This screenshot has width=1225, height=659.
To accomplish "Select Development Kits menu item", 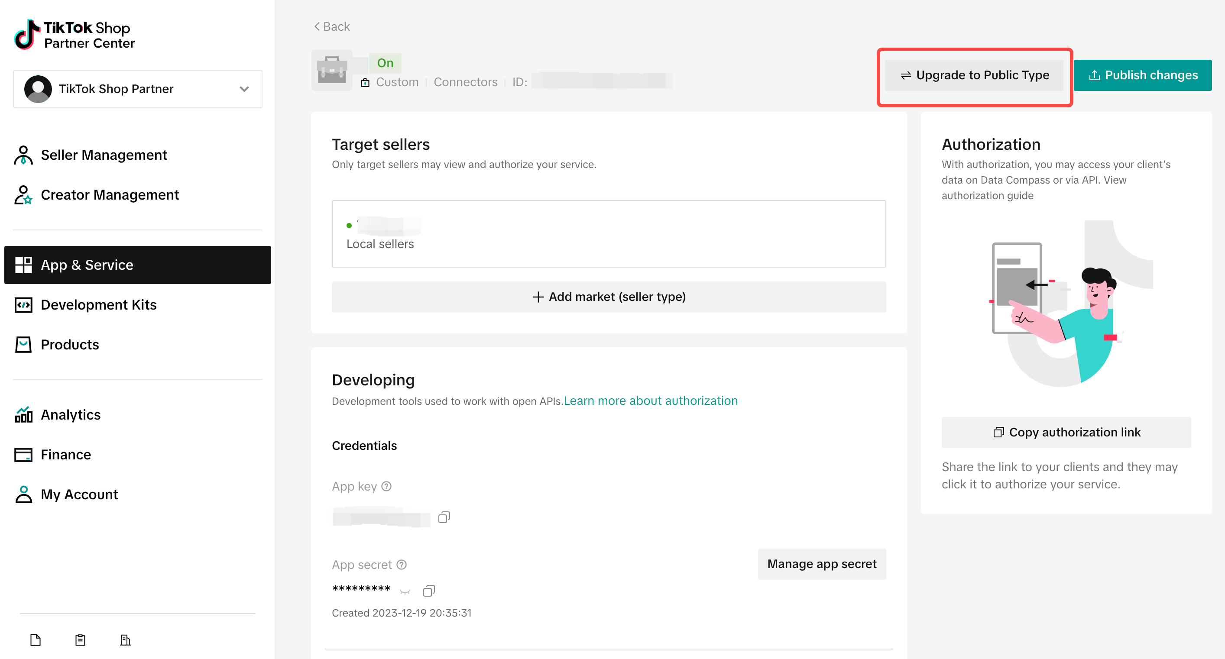I will [98, 305].
